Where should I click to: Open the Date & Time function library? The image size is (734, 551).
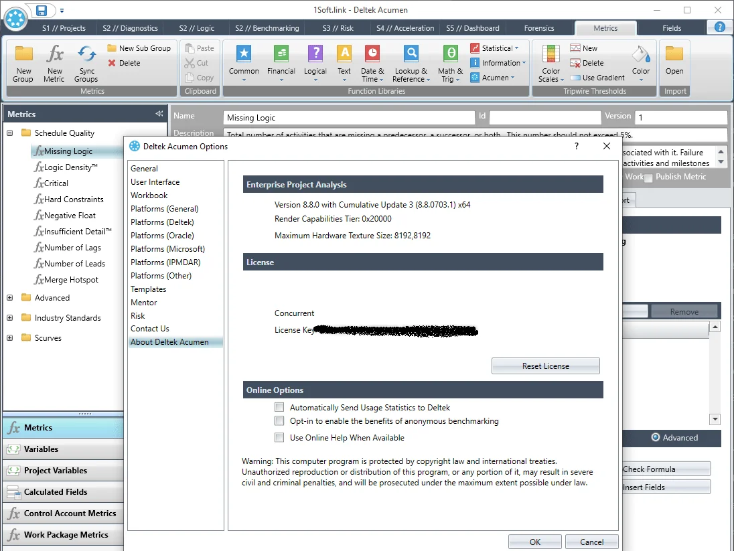pyautogui.click(x=372, y=63)
